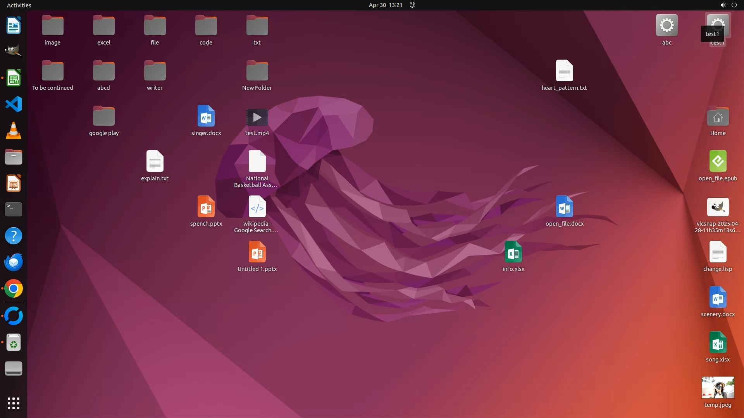Open Google Chrome from the dock
Image resolution: width=744 pixels, height=418 pixels.
tap(14, 289)
